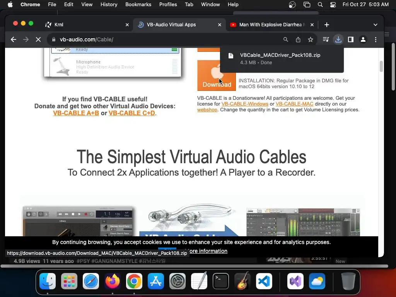Screen dimensions: 396x297
Task: Click the share page icon in address bar
Action: pos(298,39)
